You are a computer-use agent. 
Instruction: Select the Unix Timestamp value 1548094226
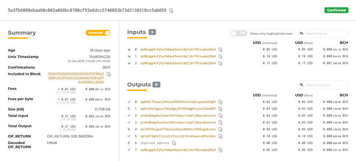pos(100,57)
